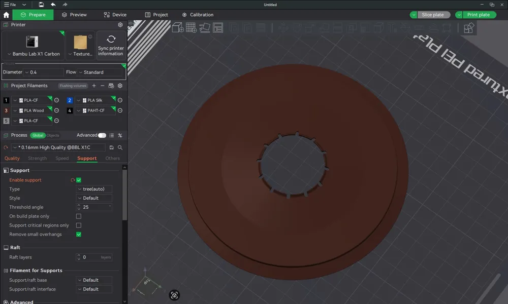Open the Strength settings tab
The height and width of the screenshot is (304, 508).
pos(37,158)
